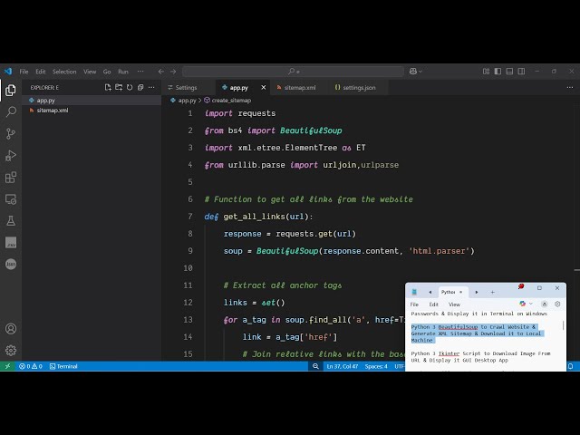
Task: Collapse all folders in Explorer
Action: click(140, 87)
